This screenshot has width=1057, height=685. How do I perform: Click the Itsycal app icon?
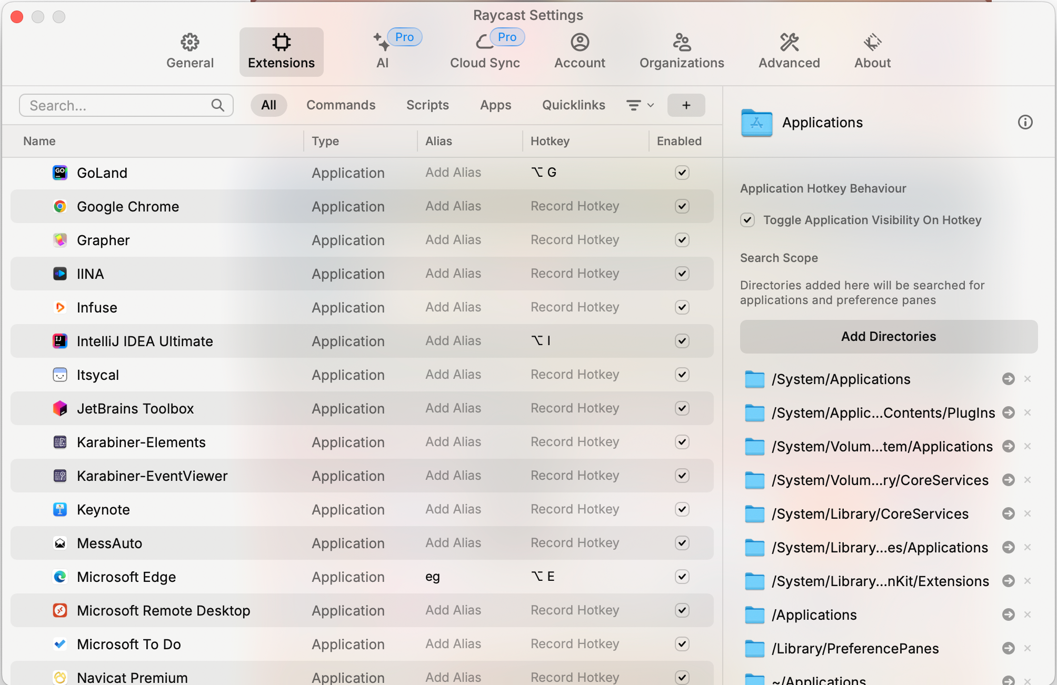(x=60, y=375)
